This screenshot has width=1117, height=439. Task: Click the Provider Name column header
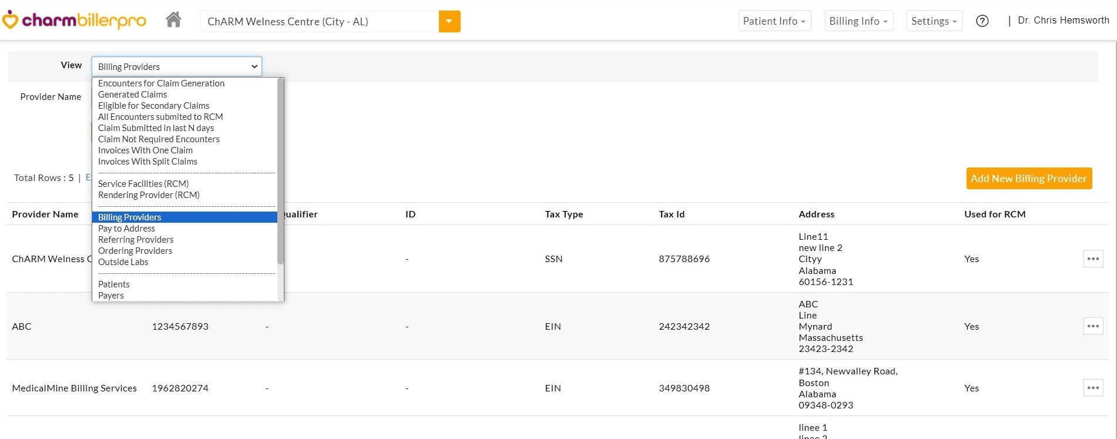coord(45,215)
